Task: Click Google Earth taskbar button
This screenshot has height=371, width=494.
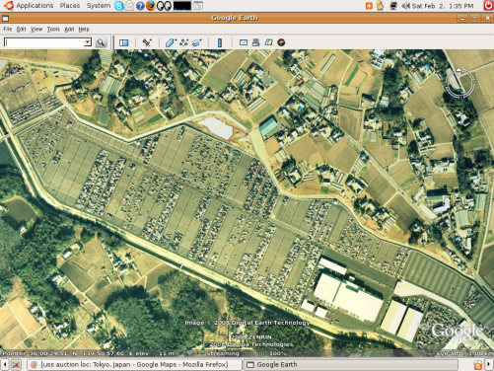Action: pyautogui.click(x=350, y=364)
